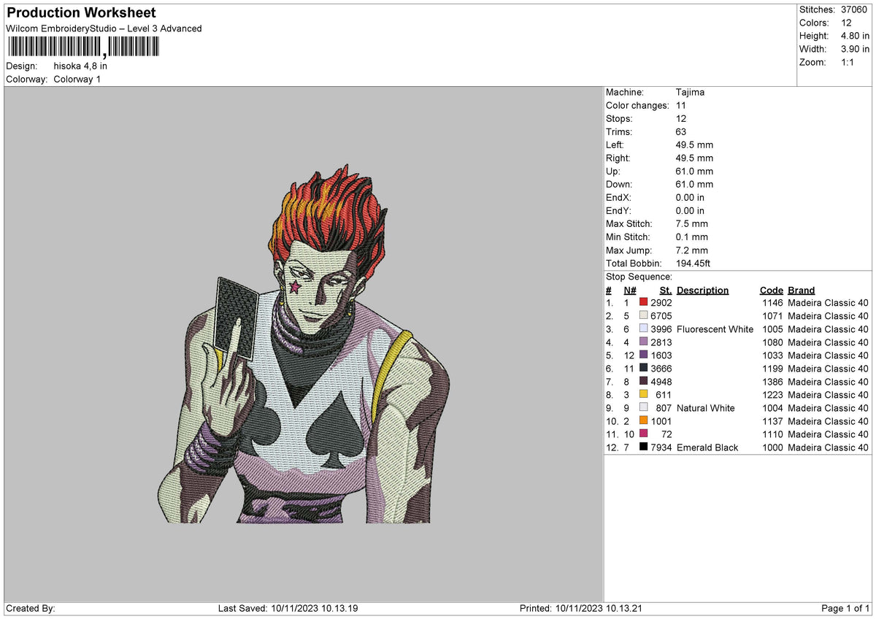Click the 'N#' column header
This screenshot has height=619, width=876.
tap(630, 290)
